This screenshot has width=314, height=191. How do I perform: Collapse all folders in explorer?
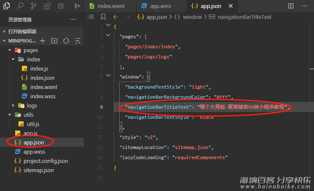point(78,41)
